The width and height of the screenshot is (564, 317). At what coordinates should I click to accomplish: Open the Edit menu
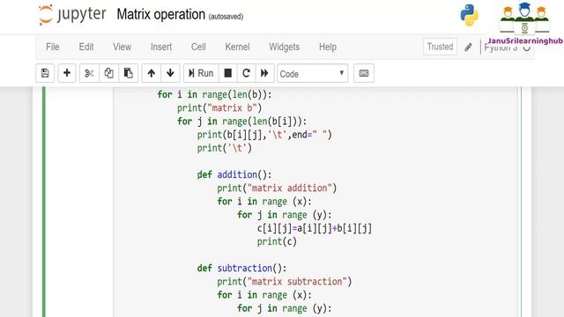pos(86,47)
